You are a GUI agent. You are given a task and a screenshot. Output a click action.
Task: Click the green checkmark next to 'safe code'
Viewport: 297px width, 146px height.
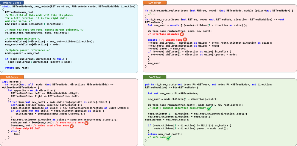tap(169, 137)
